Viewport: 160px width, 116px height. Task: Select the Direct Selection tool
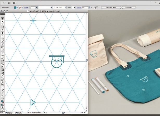2,21
